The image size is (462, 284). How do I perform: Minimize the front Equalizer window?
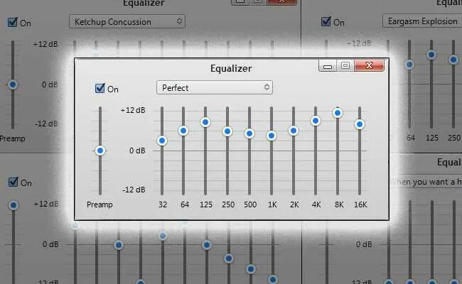click(x=328, y=65)
